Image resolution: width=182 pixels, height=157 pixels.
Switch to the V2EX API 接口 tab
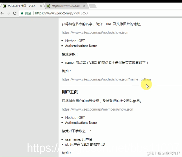(x=22, y=6)
